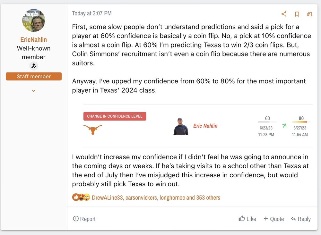Screen dimensions: 321x235
Task: Open post number #1 permalink
Action: [309, 14]
